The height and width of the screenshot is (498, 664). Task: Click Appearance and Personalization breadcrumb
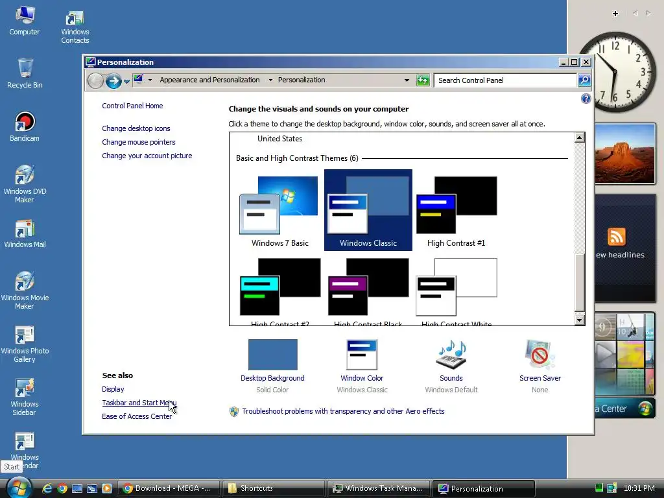[209, 80]
